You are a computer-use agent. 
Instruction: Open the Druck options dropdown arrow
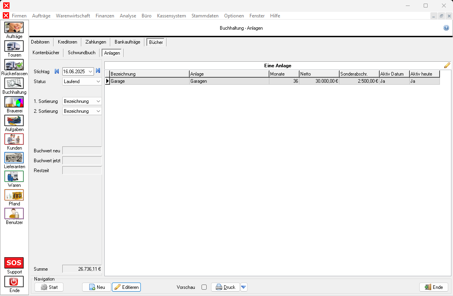pos(244,287)
